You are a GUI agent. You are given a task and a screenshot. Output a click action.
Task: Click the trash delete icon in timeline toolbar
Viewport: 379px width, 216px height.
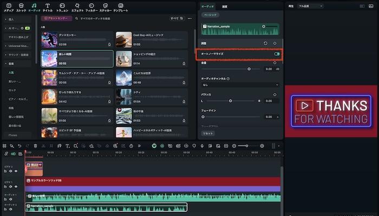pos(36,146)
